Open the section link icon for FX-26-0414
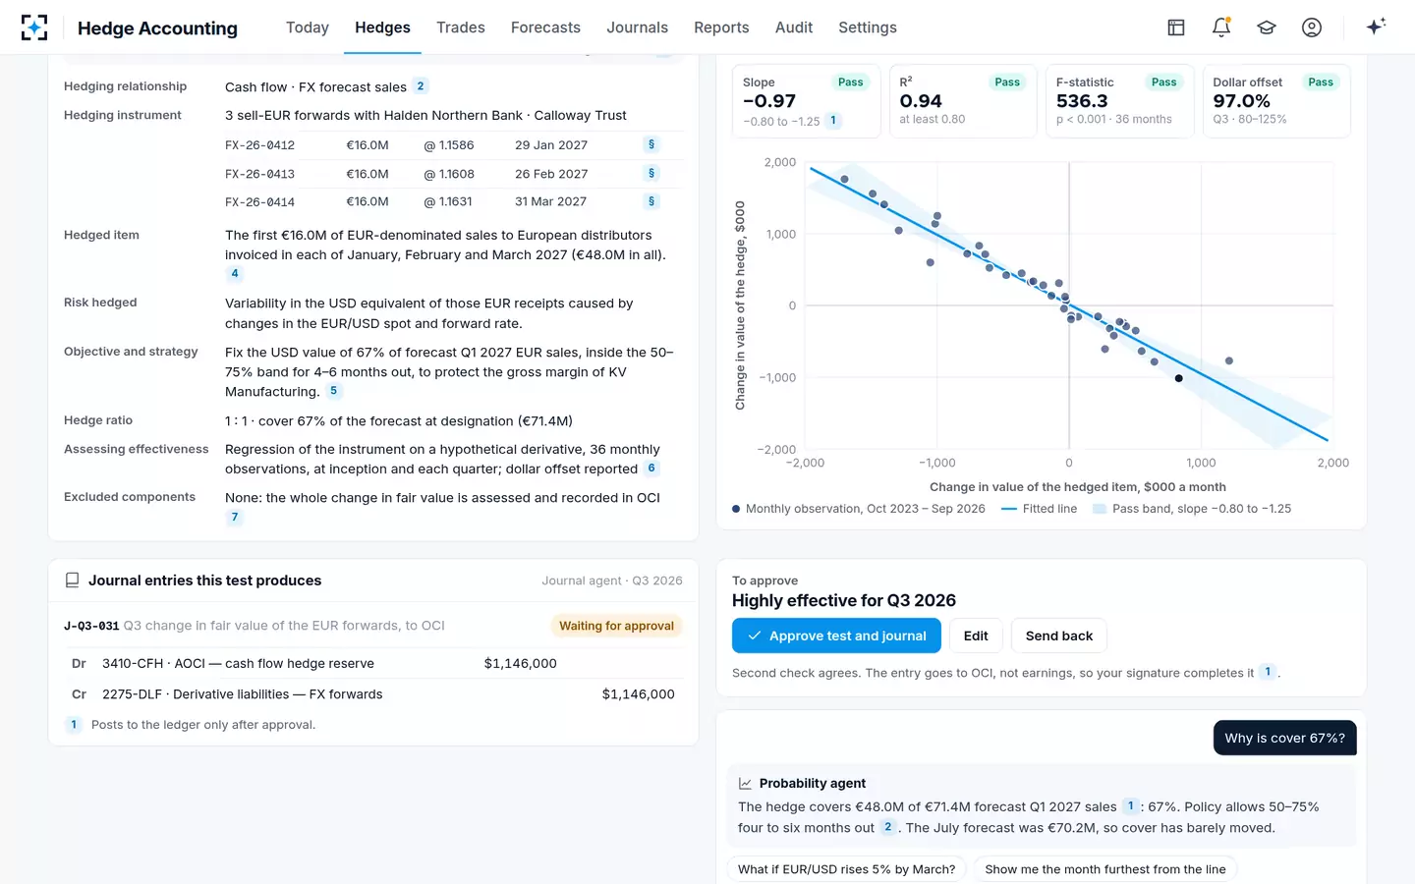 [651, 201]
